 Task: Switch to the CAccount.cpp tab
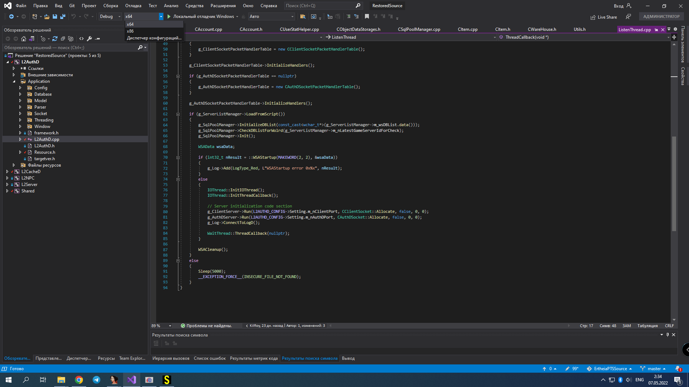pos(208,29)
